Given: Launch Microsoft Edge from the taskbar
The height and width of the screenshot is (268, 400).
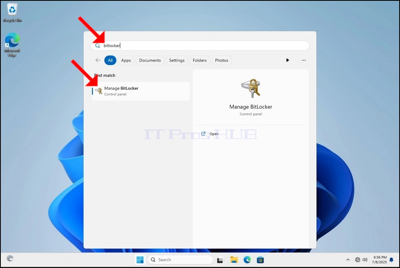Looking at the screenshot, I should [x=247, y=260].
